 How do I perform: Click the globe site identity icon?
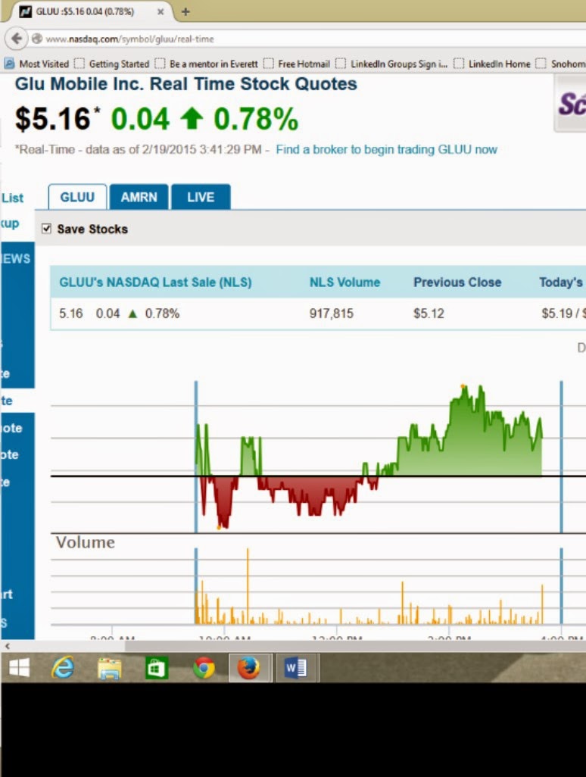click(36, 39)
